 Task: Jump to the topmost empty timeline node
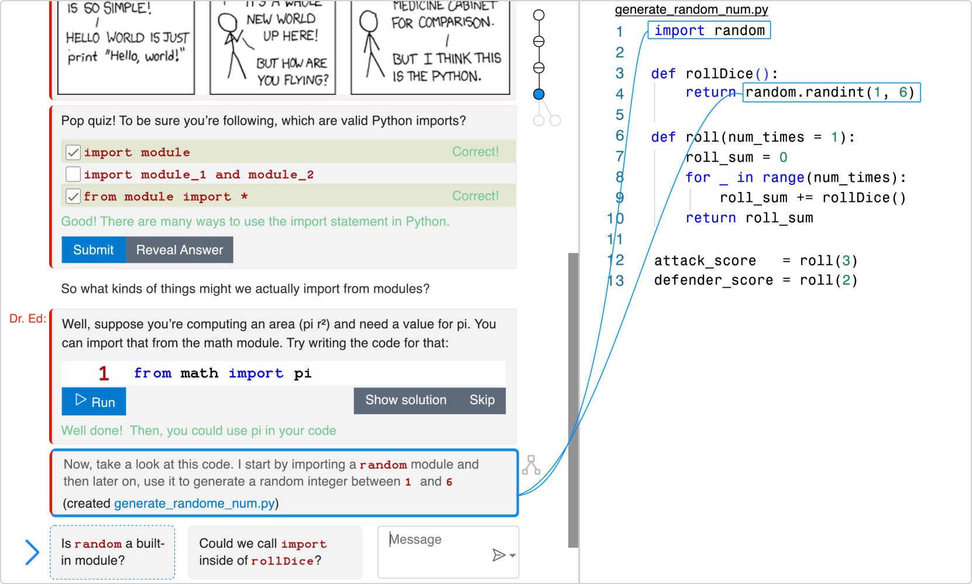[539, 15]
